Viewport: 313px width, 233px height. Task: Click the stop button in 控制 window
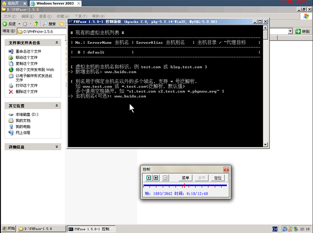pos(156,178)
